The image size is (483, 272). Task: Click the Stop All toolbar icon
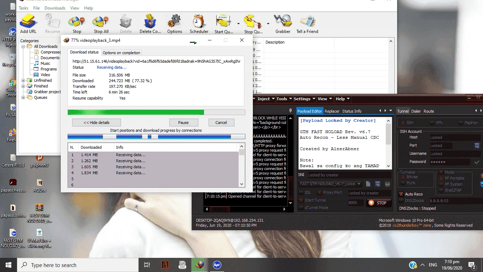coord(101,22)
